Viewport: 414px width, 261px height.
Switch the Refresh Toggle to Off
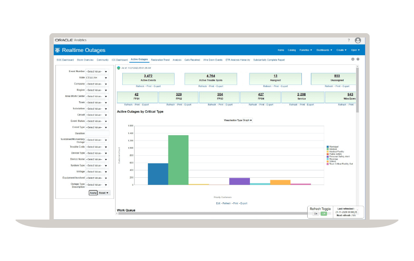(x=324, y=213)
